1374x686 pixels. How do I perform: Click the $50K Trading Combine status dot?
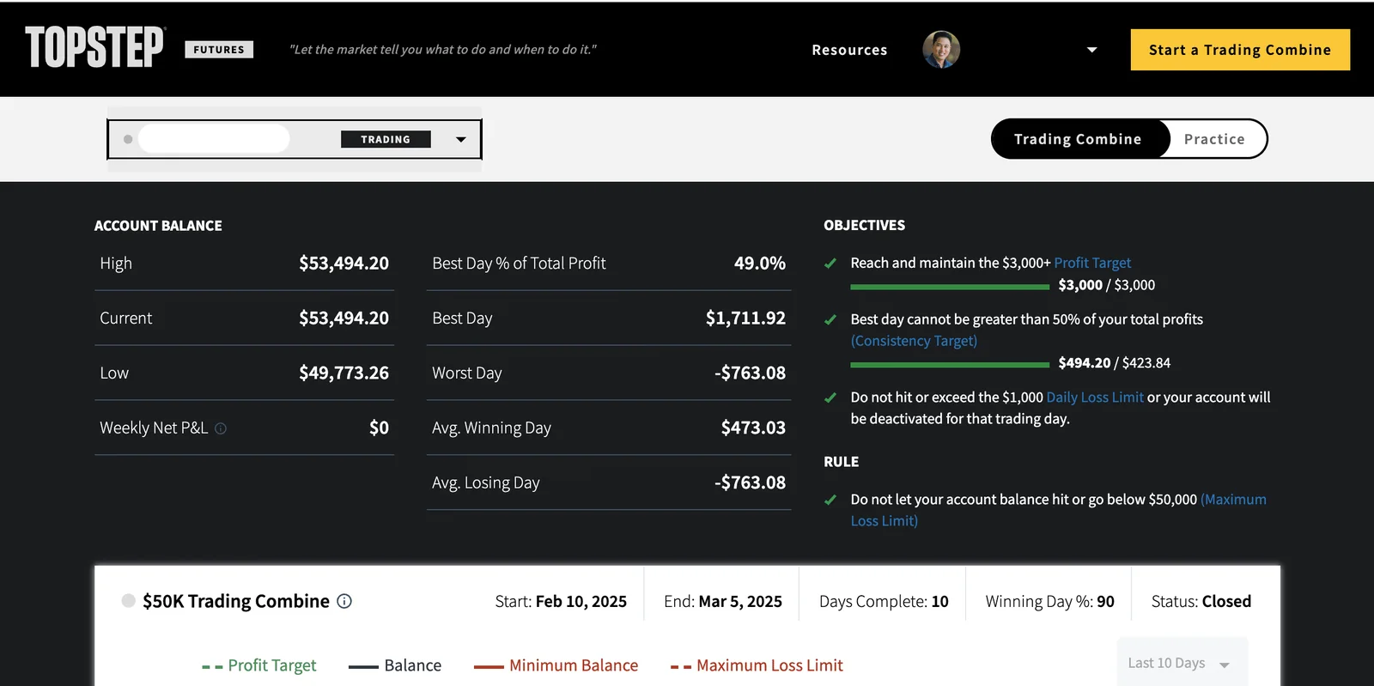click(x=129, y=601)
